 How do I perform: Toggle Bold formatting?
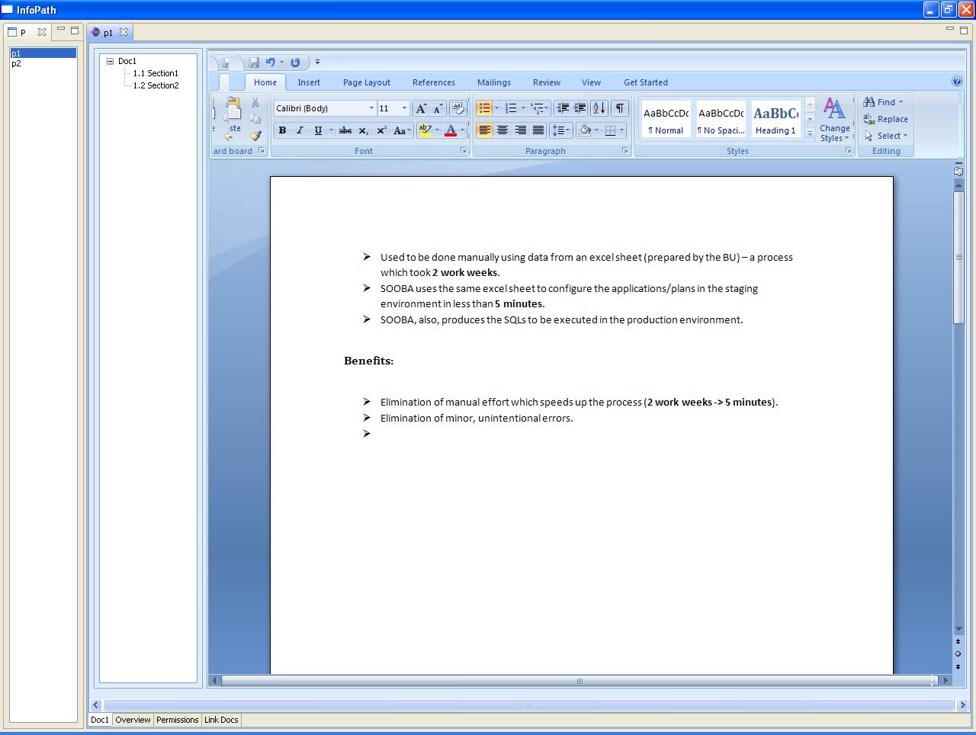click(282, 130)
